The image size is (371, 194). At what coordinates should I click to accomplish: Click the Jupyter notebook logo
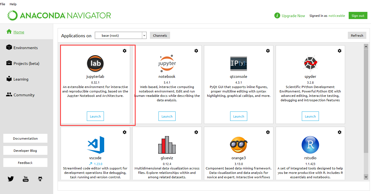tap(167, 63)
